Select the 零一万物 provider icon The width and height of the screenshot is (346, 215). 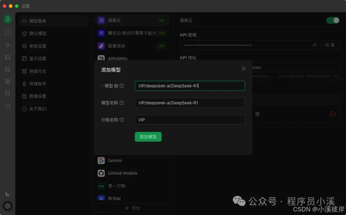click(101, 186)
